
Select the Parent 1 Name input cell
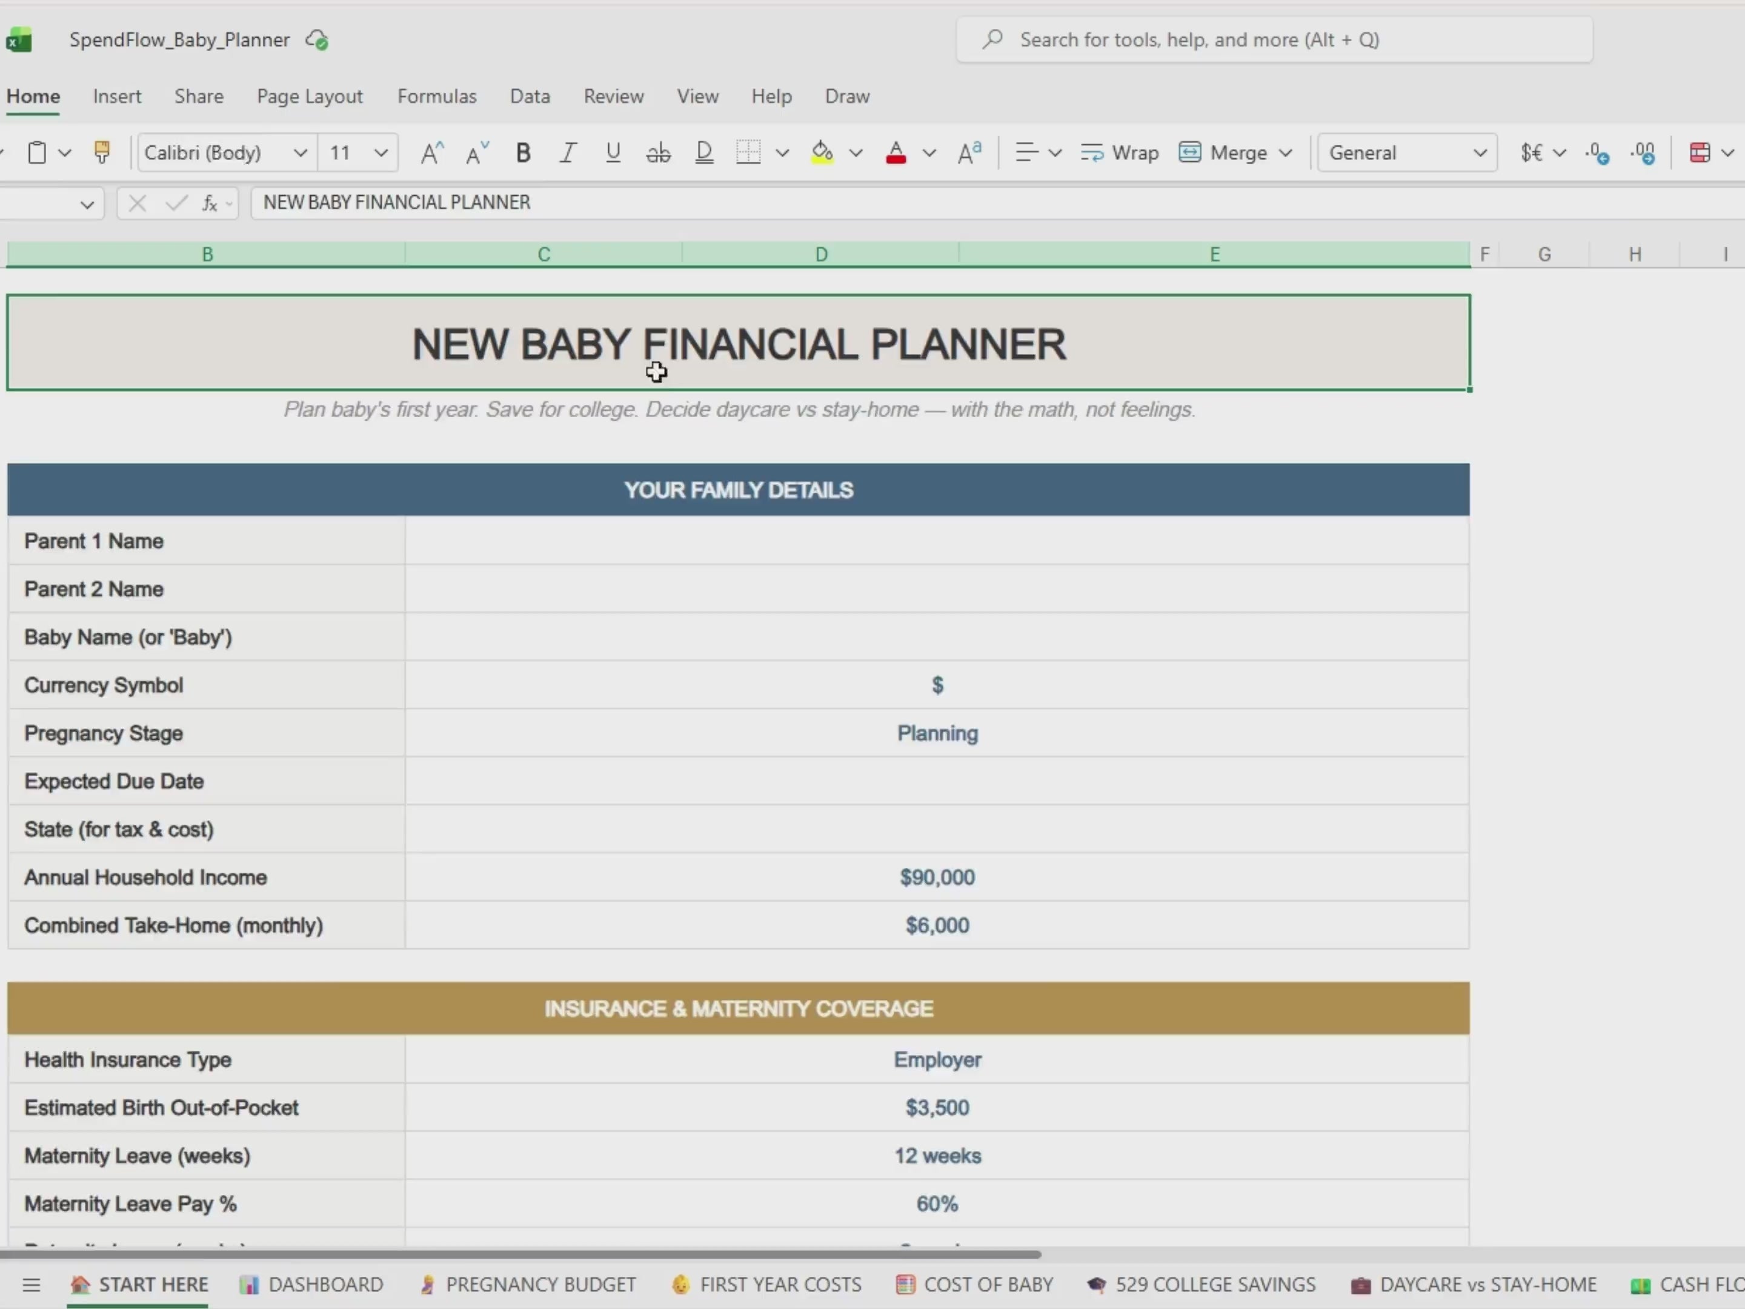[x=937, y=541]
